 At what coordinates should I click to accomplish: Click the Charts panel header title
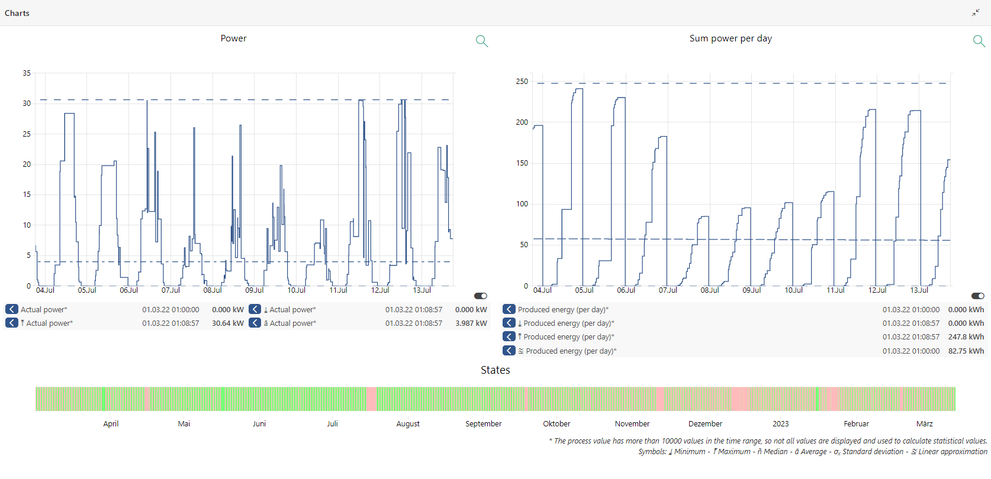tap(17, 13)
